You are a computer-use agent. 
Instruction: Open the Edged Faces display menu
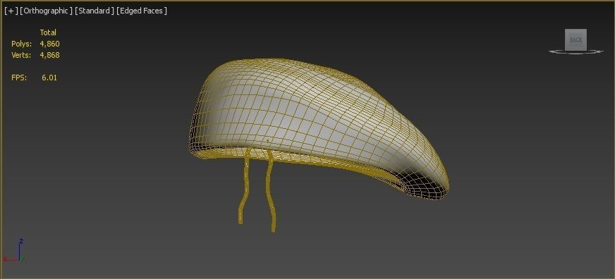(142, 11)
